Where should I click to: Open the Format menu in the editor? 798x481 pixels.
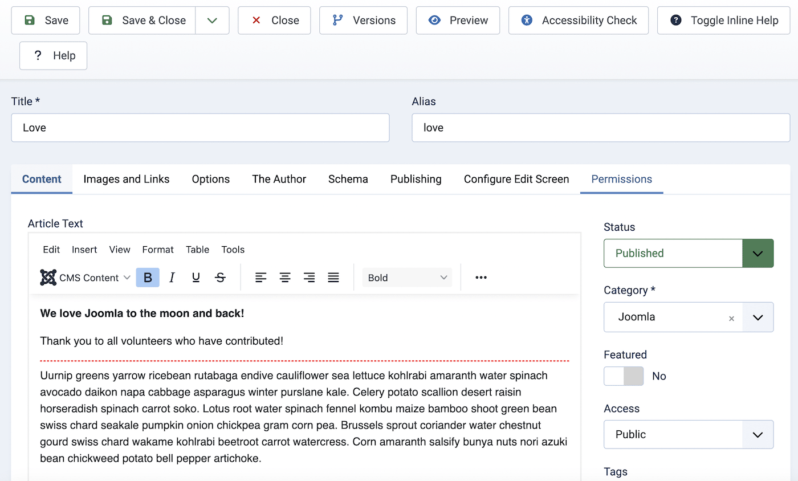(x=158, y=250)
